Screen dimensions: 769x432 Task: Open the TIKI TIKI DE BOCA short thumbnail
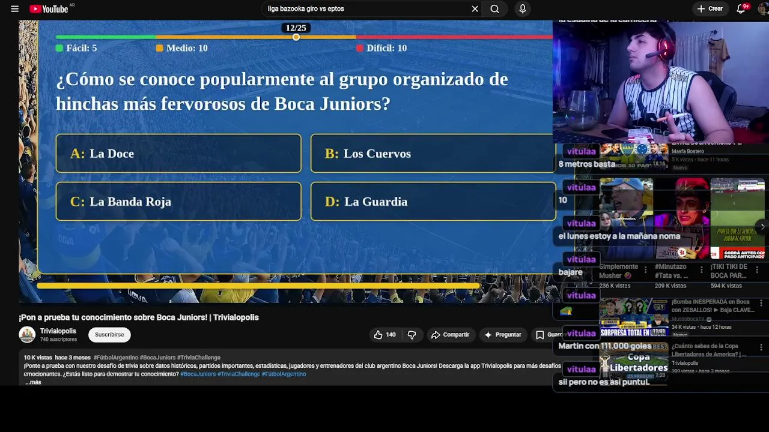coord(738,218)
